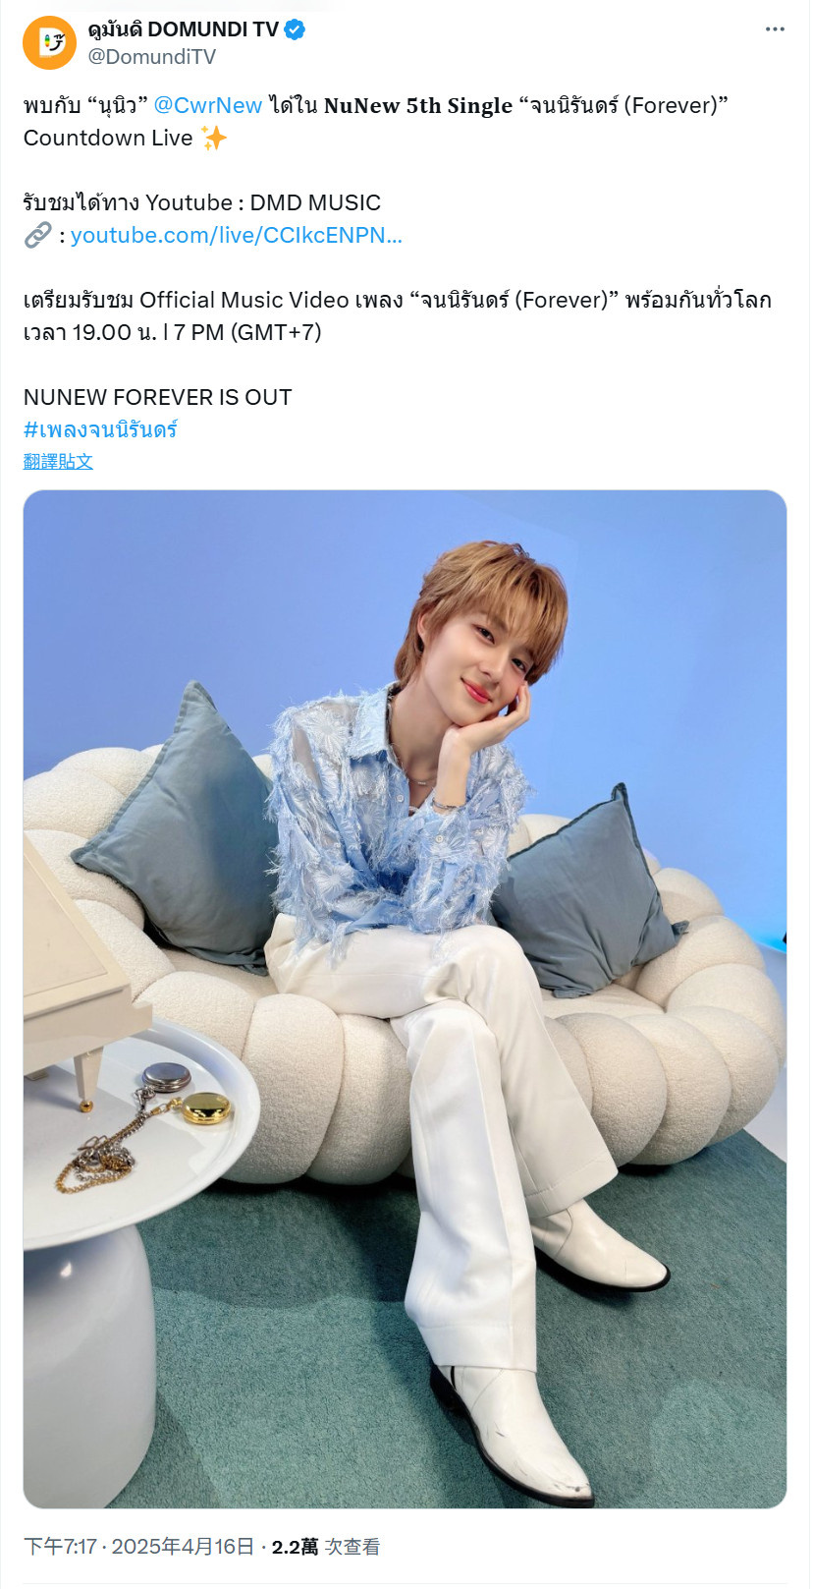Click the bold NuNew 5th Single text
Image resolution: width=813 pixels, height=1589 pixels.
[x=418, y=105]
